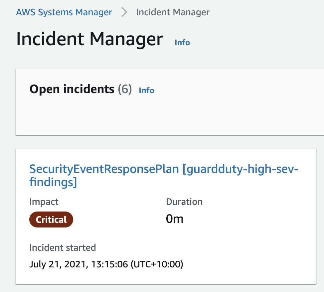324x292 pixels.
Task: Click the Critical impact badge
Action: click(x=51, y=219)
